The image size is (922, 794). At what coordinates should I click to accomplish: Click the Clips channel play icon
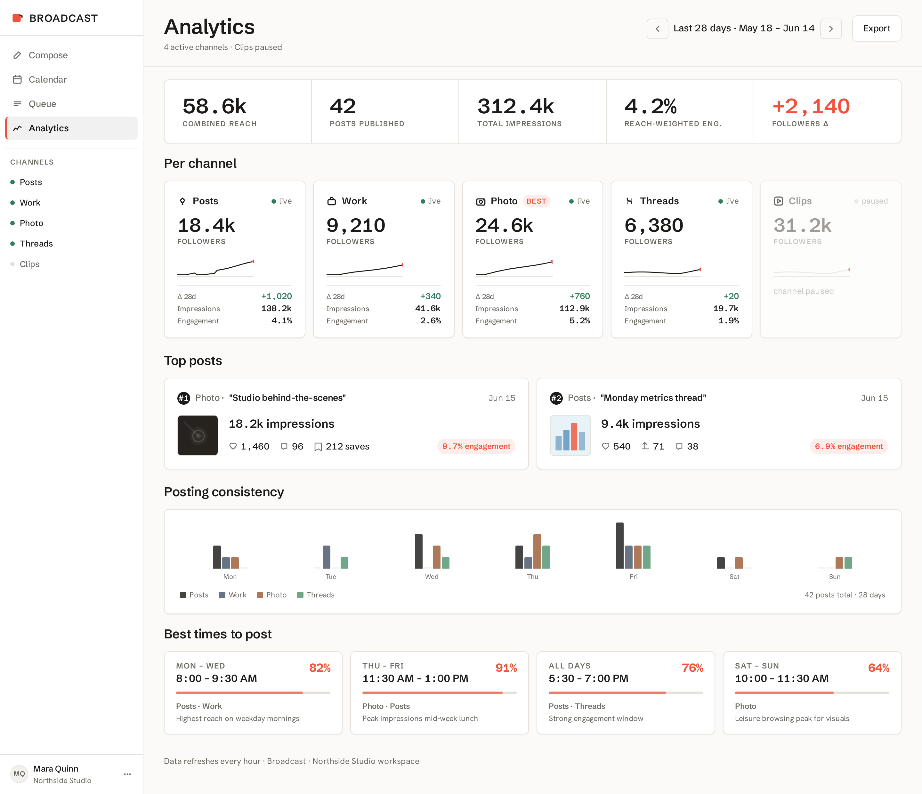pos(778,201)
